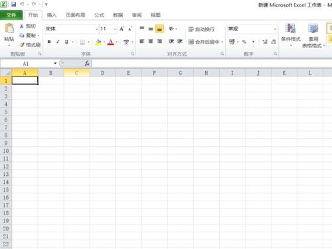
Task: Open the Clipboard group dialog launcher
Action: click(x=40, y=54)
